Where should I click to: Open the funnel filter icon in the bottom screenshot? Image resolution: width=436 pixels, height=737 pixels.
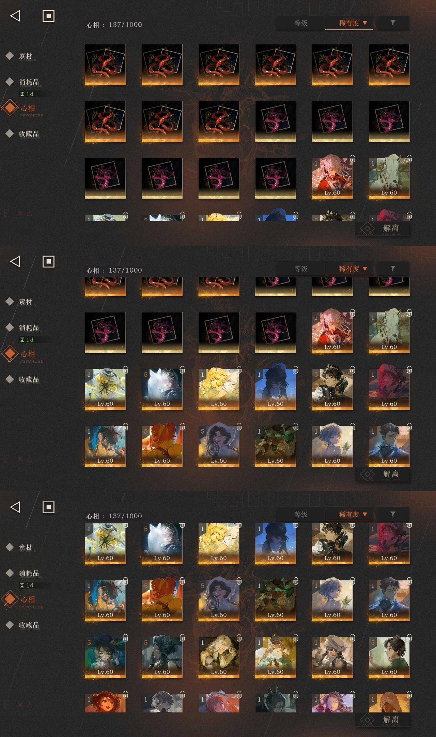[x=393, y=514]
